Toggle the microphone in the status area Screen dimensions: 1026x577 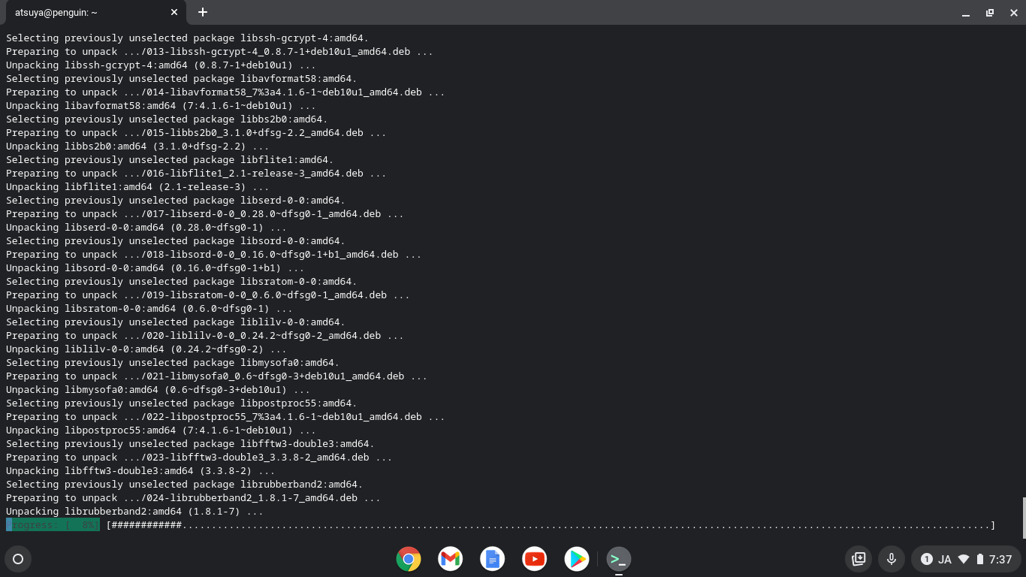892,559
